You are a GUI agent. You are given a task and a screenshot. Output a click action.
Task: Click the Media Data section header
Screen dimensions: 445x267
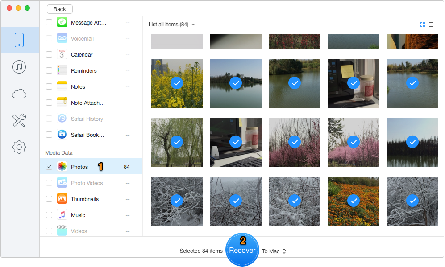[x=59, y=153]
